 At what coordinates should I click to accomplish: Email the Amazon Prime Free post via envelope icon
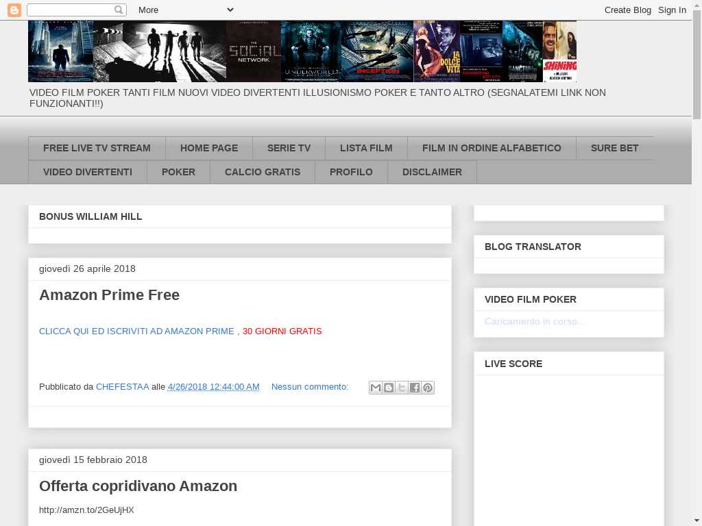tap(375, 388)
